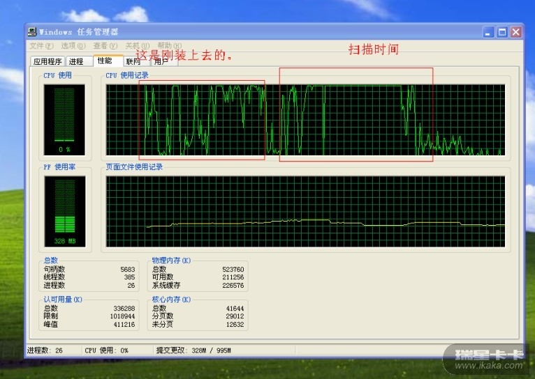The image size is (535, 379).
Task: Click the 未分页 value 12632
Action: 235,325
